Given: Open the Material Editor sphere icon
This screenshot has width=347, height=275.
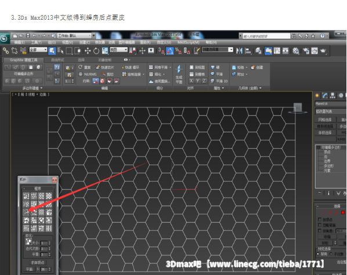Looking at the screenshot, I should pos(296,51).
